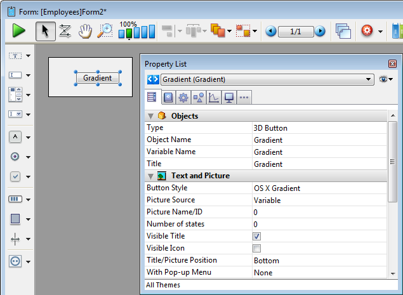Go to the next form page arrow
The height and width of the screenshot is (295, 403).
[x=320, y=31]
